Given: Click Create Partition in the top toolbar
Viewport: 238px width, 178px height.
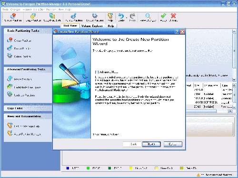Looking at the screenshot, I should (x=13, y=18).
